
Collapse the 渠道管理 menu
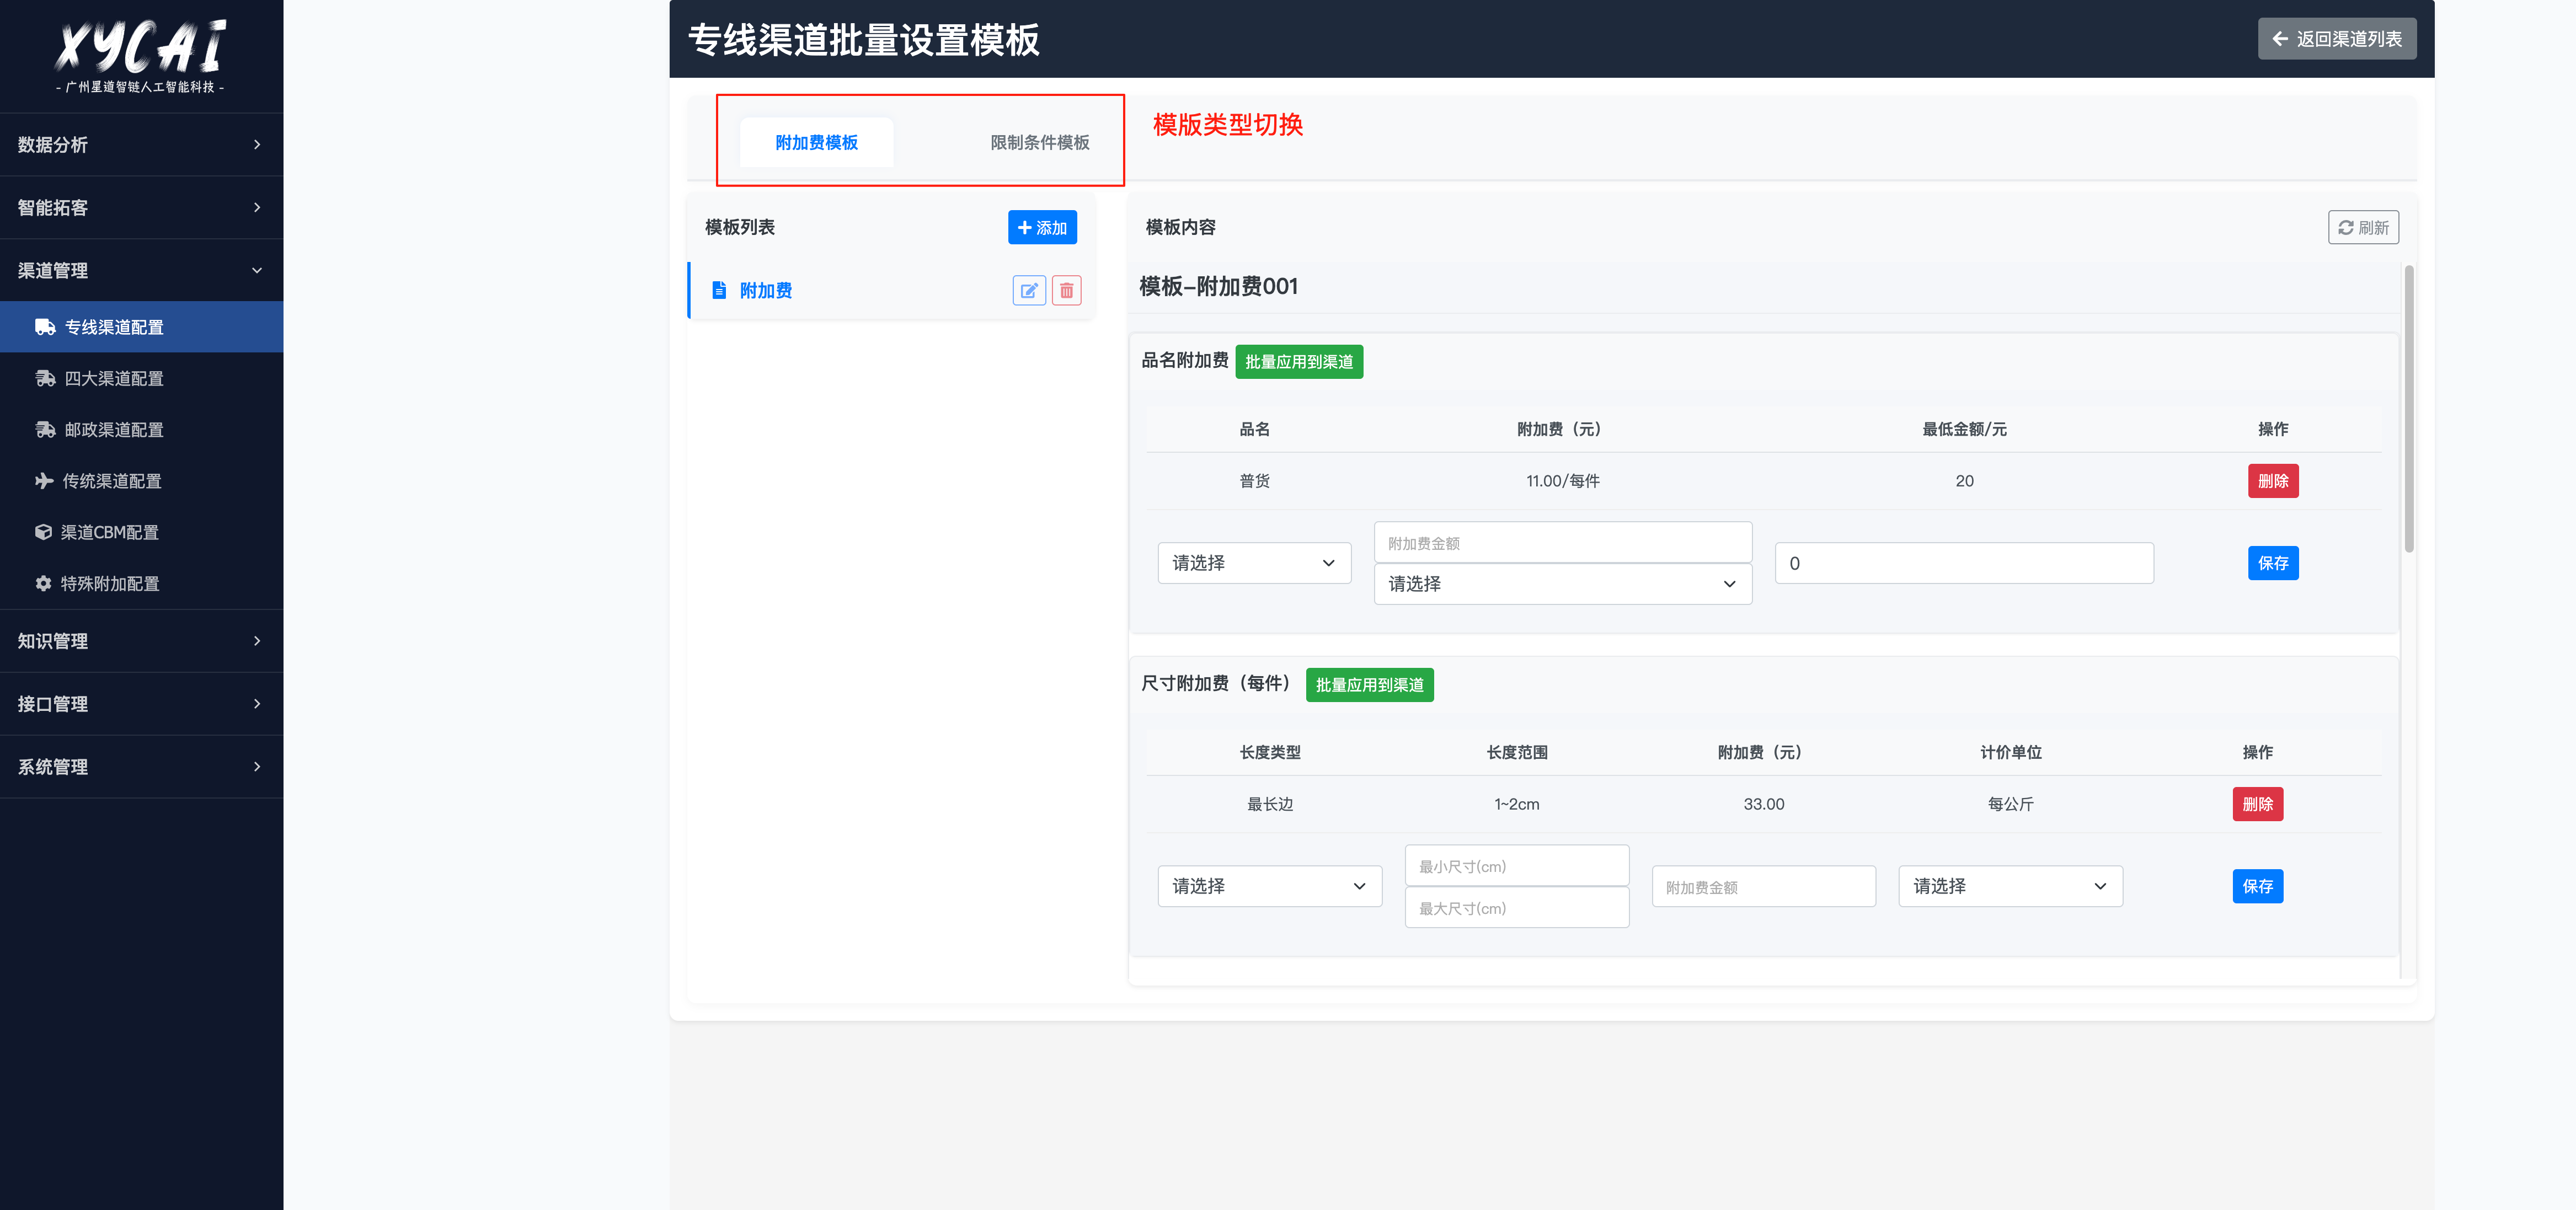tap(141, 271)
